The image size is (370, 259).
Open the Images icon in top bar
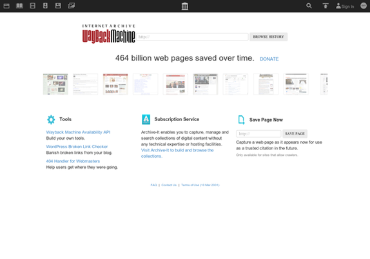72,5
